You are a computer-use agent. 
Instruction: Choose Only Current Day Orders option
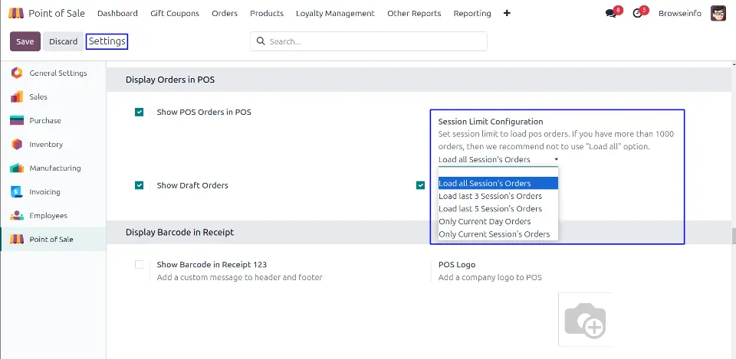pos(498,221)
